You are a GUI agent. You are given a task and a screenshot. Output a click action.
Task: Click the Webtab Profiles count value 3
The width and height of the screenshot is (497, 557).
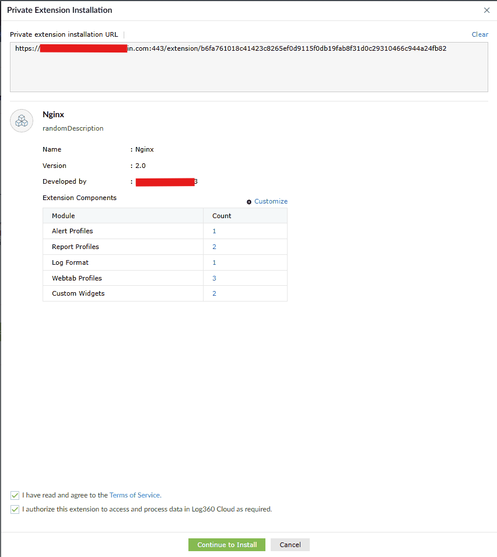(x=214, y=278)
